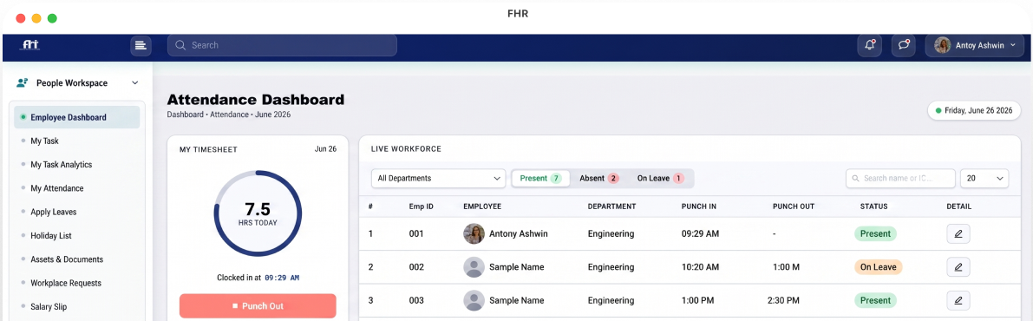Screen dimensions: 1033x321
Task: Click the 7.5 hours today progress ring
Action: [258, 213]
